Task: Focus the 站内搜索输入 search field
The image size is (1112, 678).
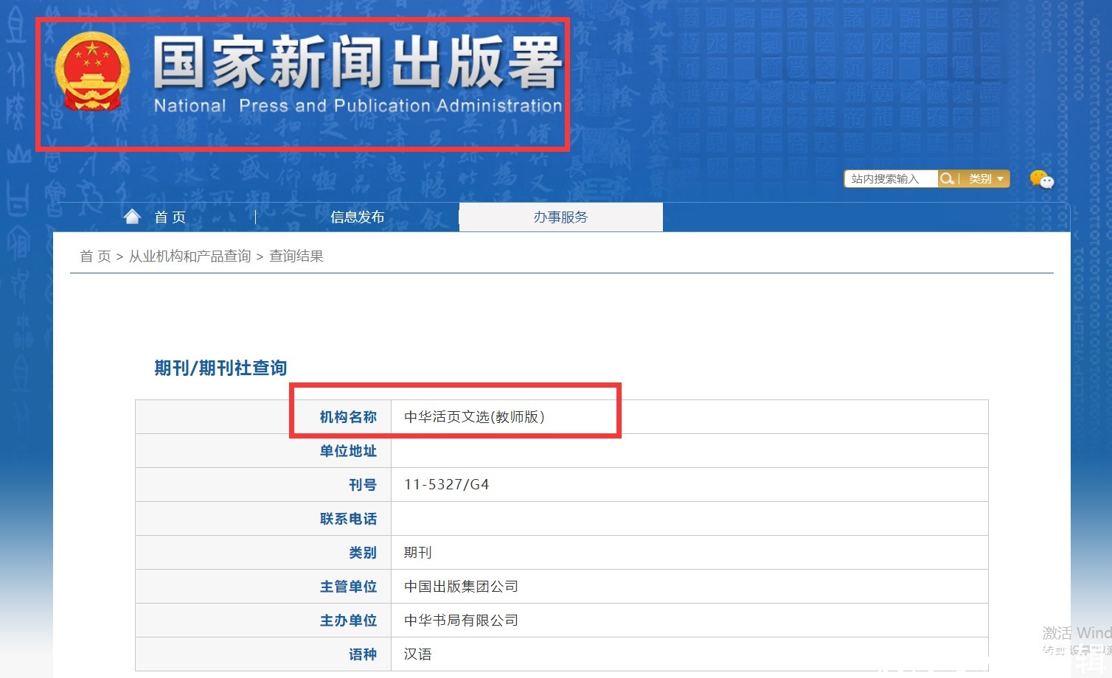Action: (891, 179)
